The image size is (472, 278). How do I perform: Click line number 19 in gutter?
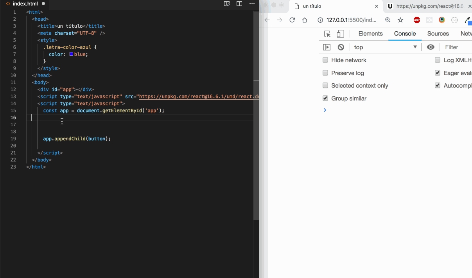14,139
